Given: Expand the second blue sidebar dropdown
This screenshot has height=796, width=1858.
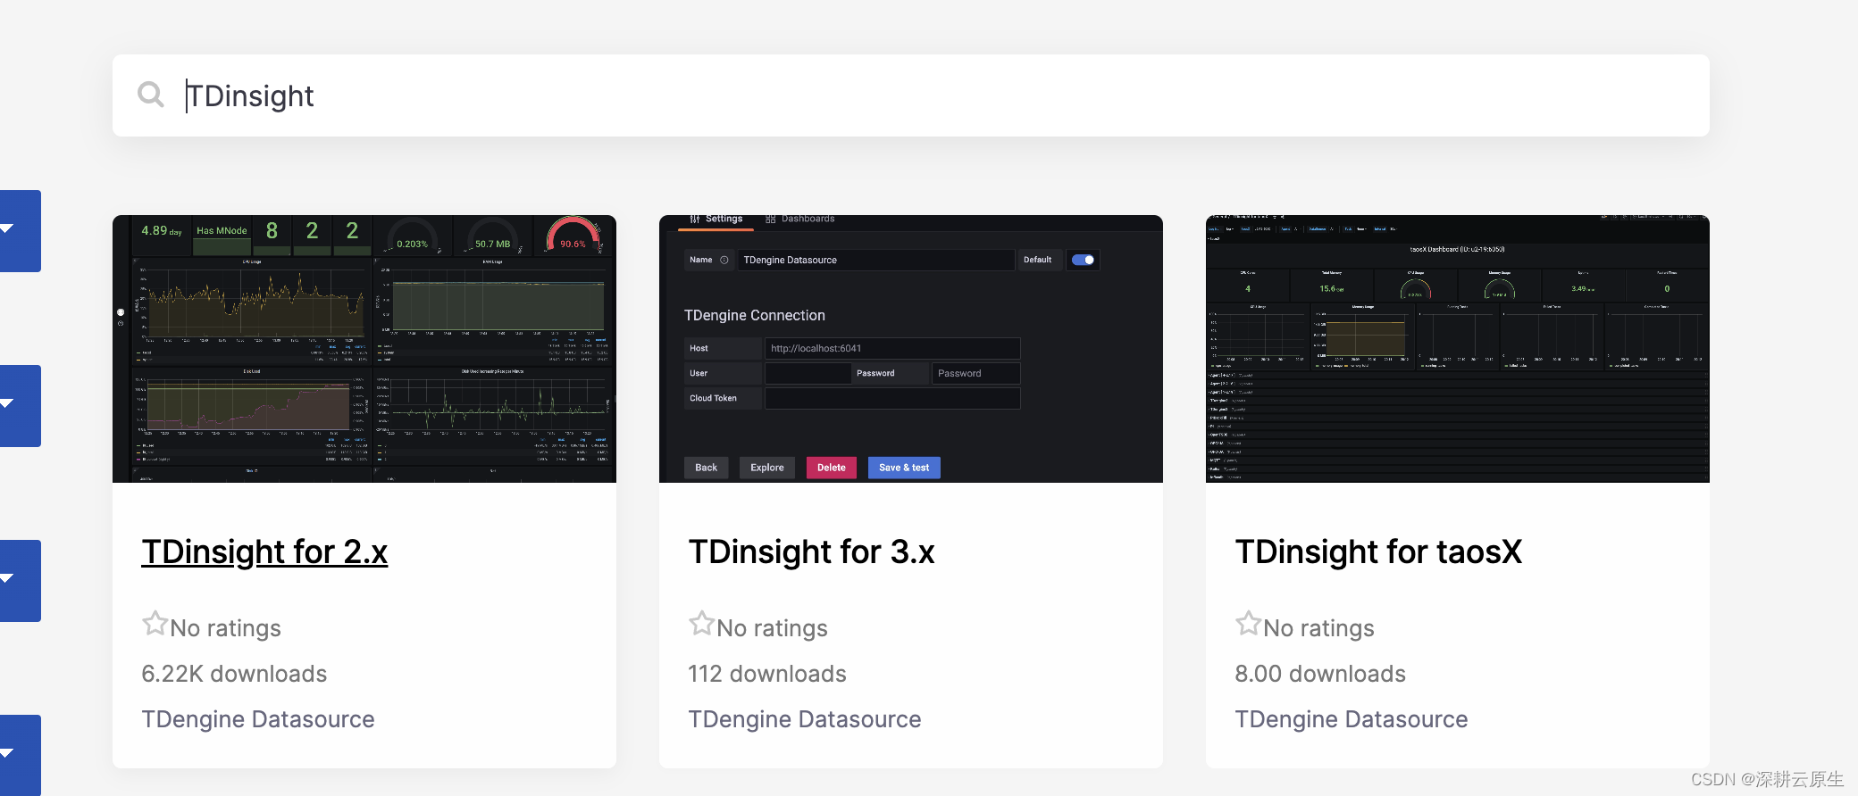Looking at the screenshot, I should click(x=20, y=406).
